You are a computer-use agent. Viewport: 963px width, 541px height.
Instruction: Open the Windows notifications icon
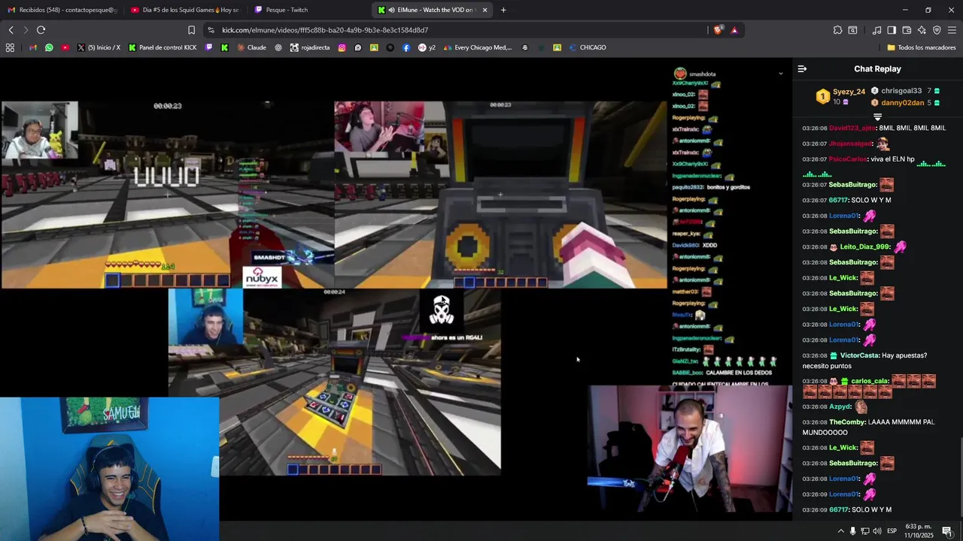pos(947,531)
